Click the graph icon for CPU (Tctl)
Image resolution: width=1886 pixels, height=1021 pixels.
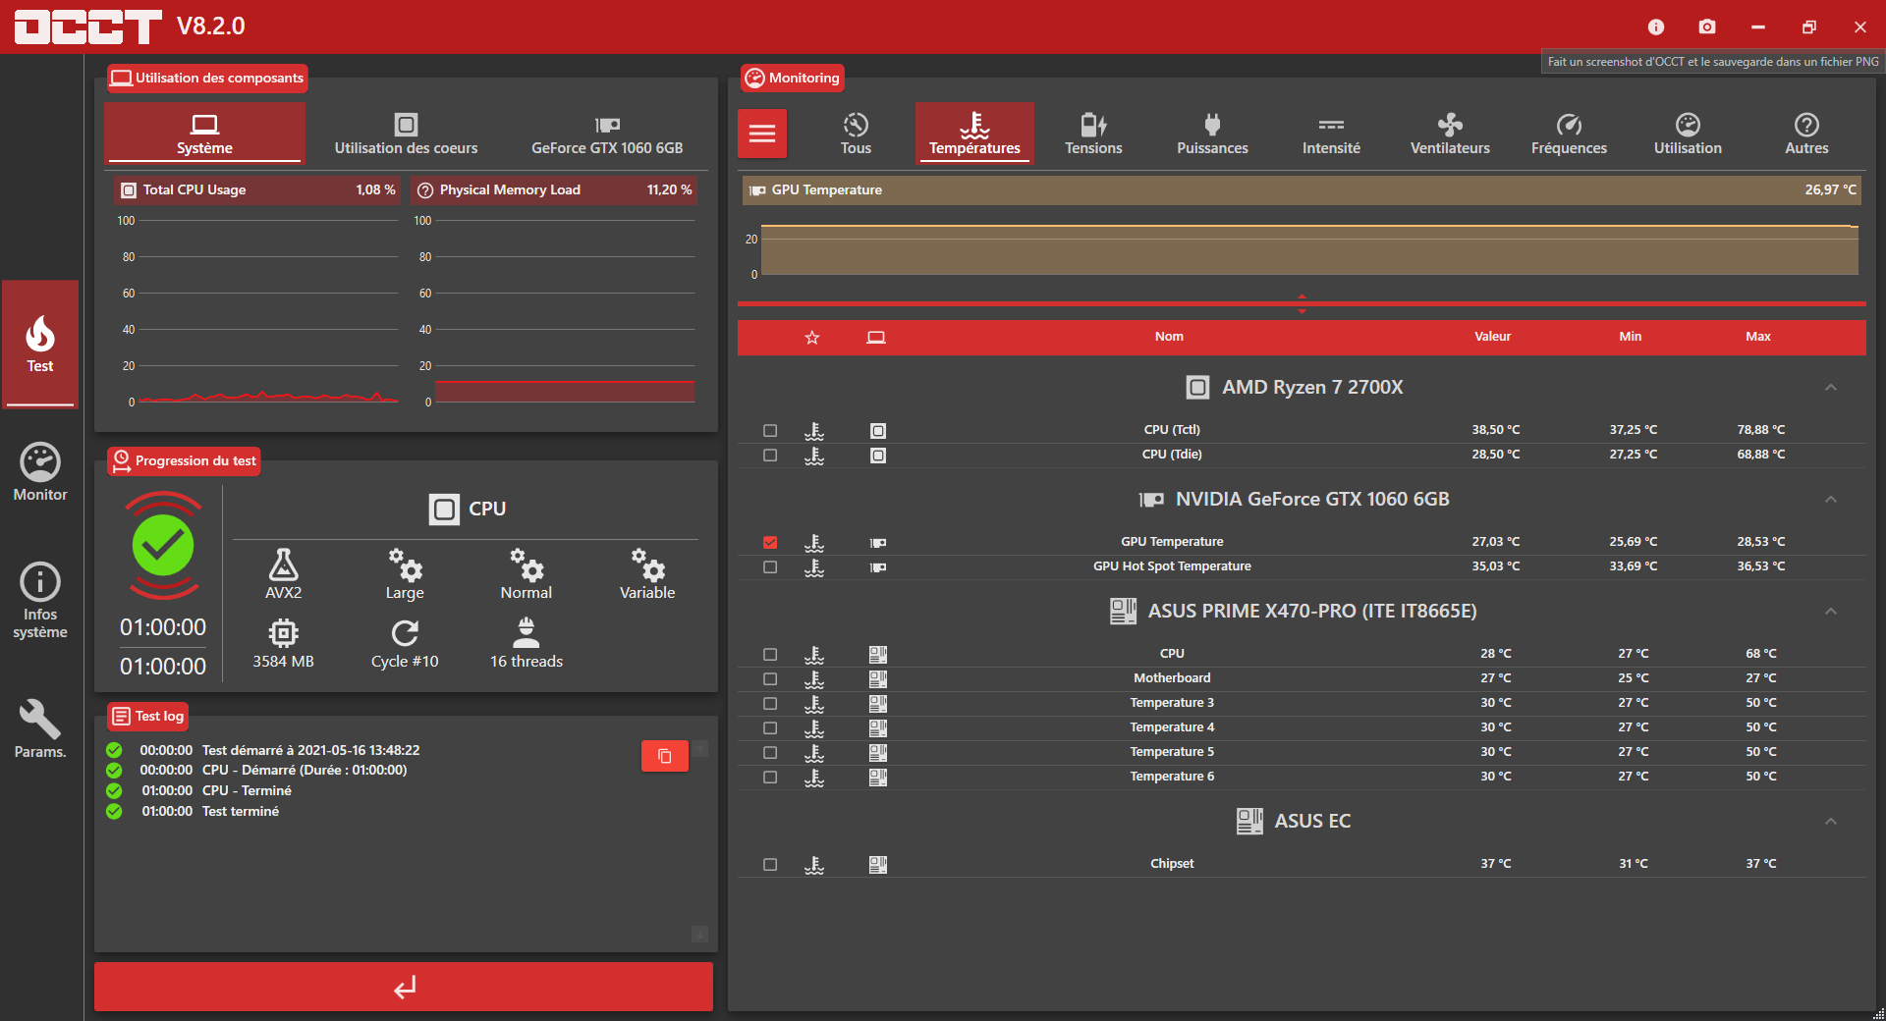pos(814,431)
